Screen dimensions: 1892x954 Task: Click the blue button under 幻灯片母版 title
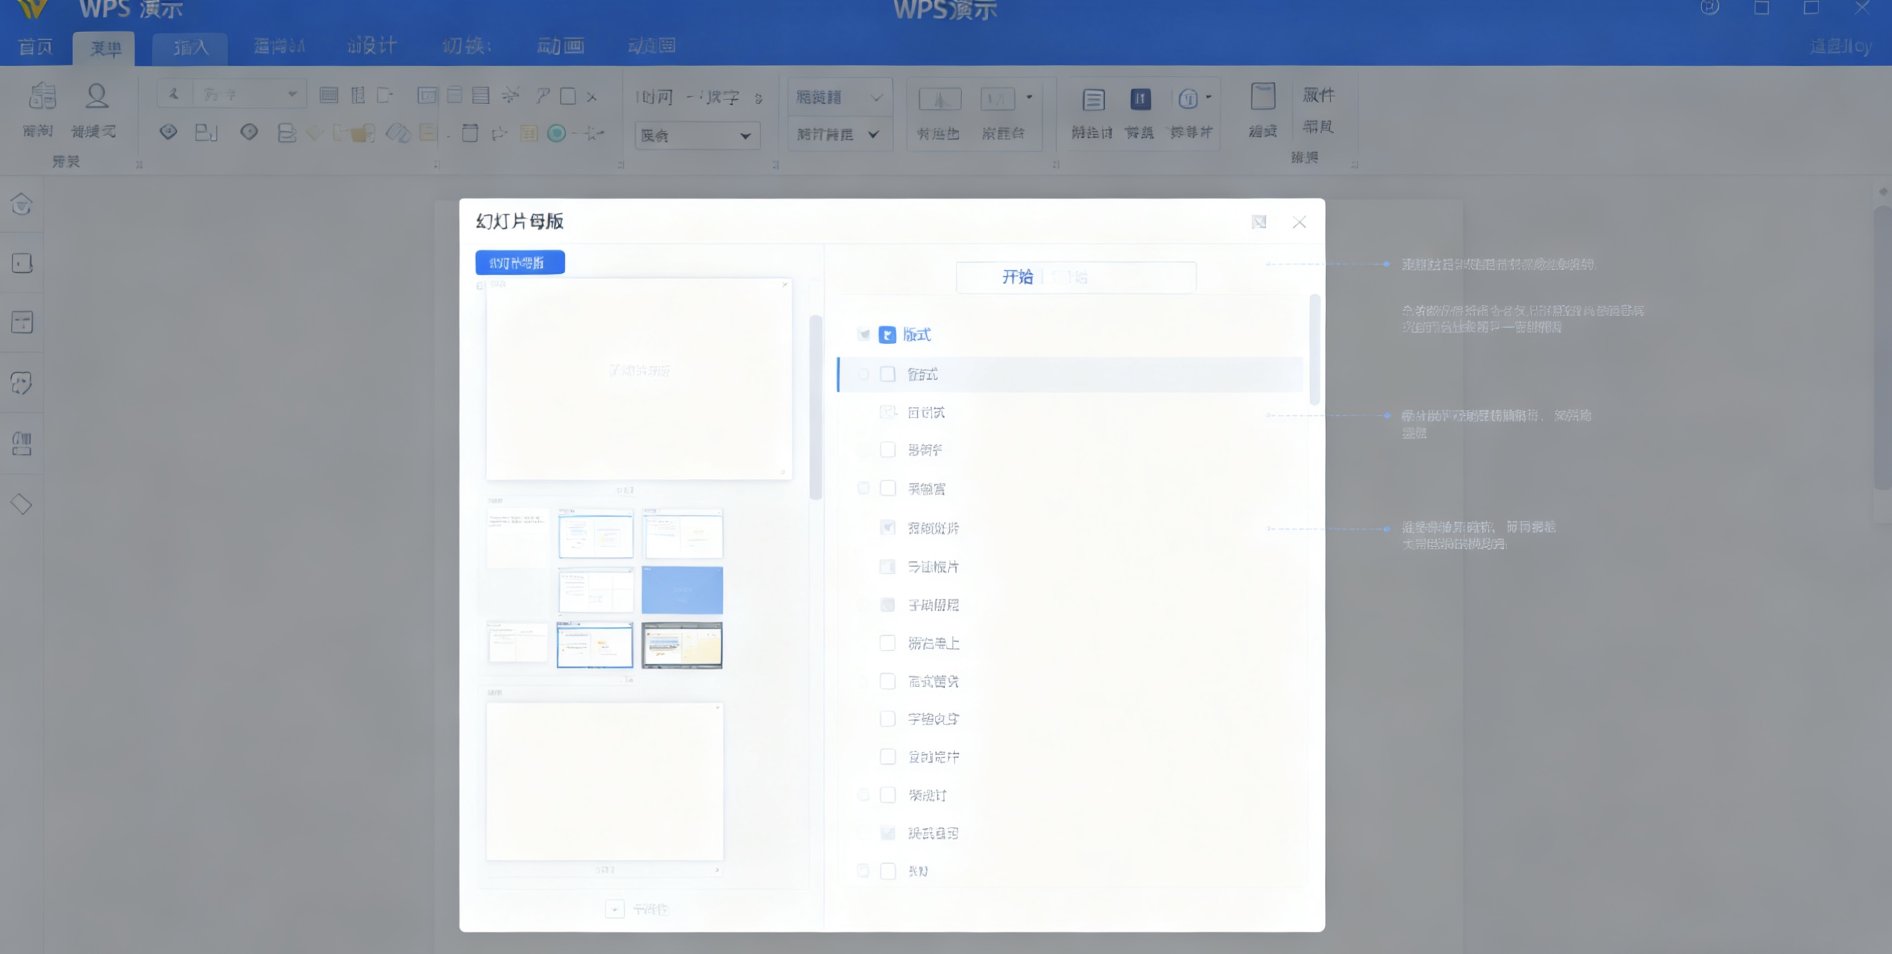pyautogui.click(x=519, y=263)
